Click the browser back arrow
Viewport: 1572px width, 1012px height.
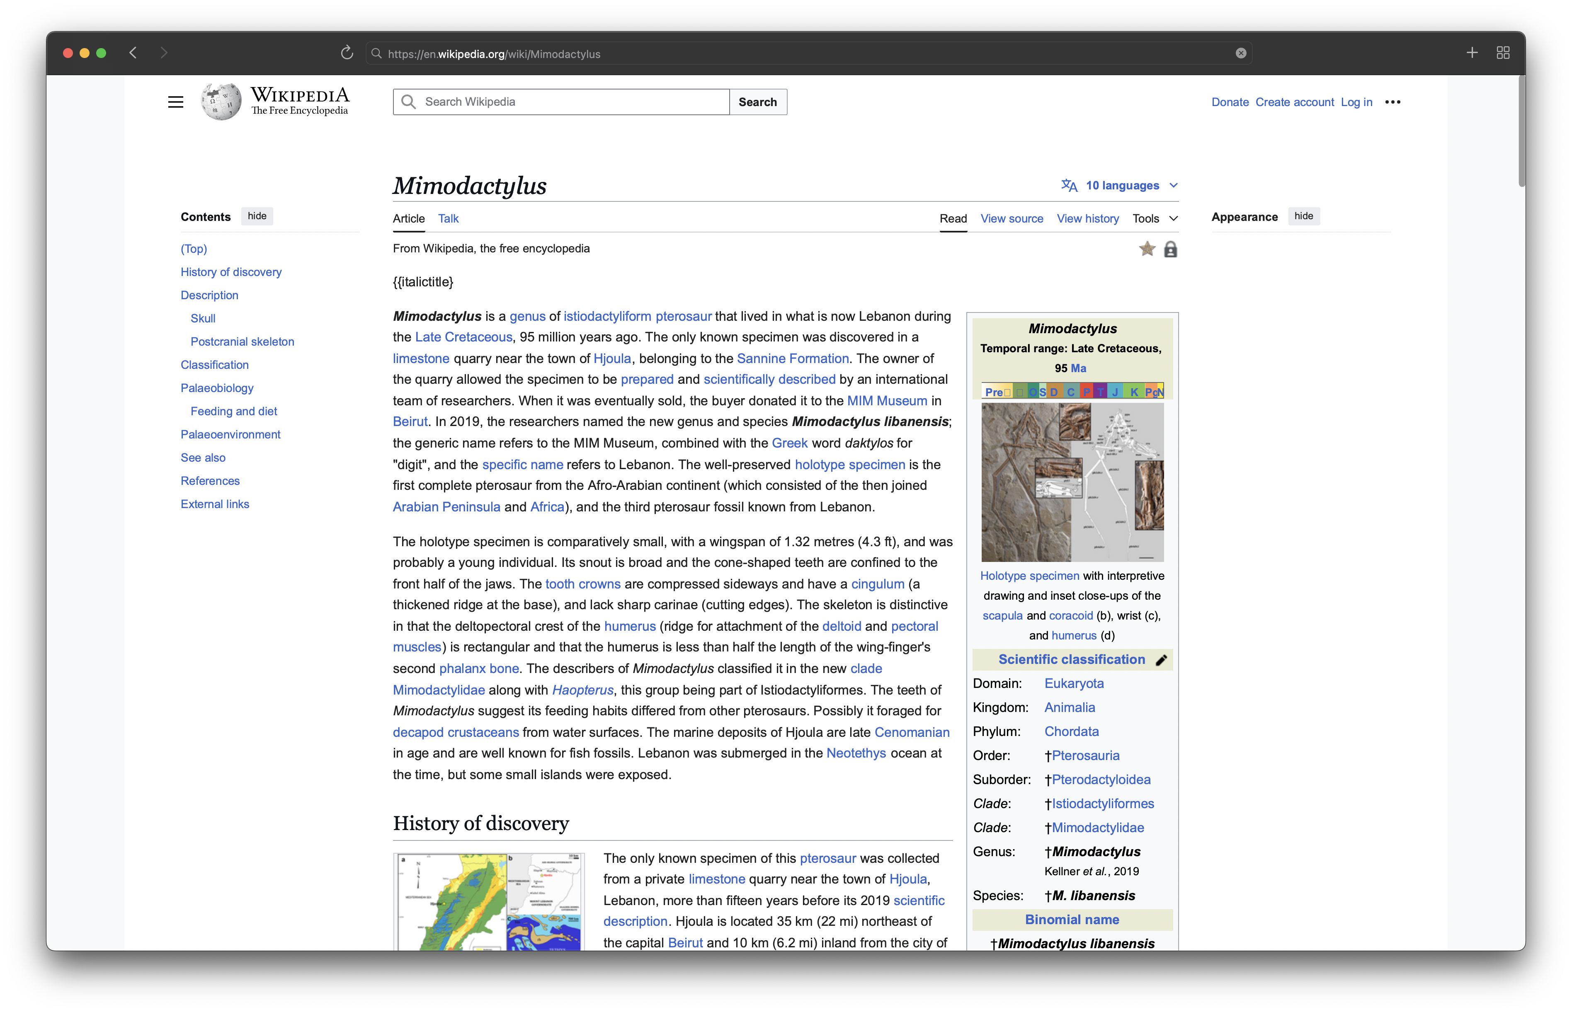(x=133, y=53)
